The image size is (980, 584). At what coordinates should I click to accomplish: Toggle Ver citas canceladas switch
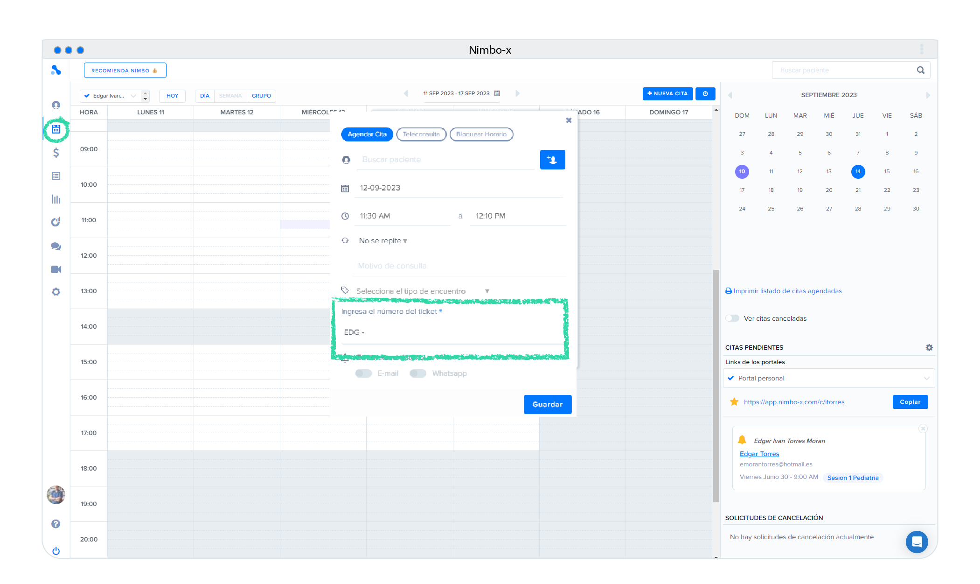(732, 318)
